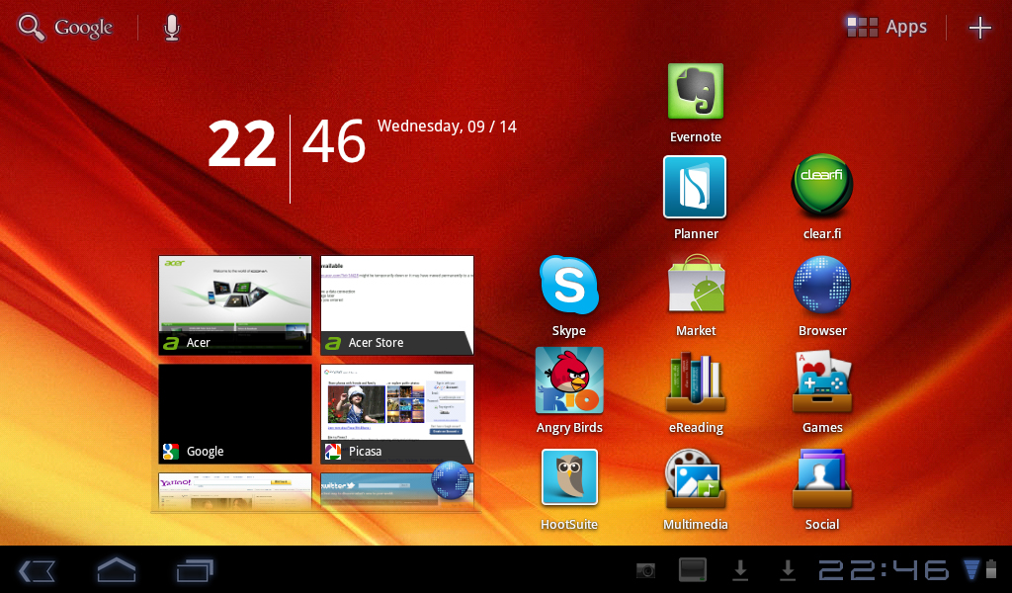Image resolution: width=1012 pixels, height=593 pixels.
Task: Open the Acer bookmark thumbnail
Action: (235, 304)
